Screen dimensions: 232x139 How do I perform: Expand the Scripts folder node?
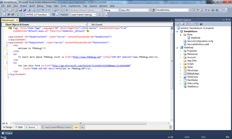181,64
